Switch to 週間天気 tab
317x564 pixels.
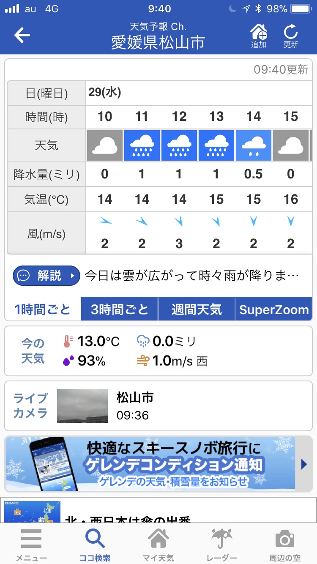pos(197,309)
